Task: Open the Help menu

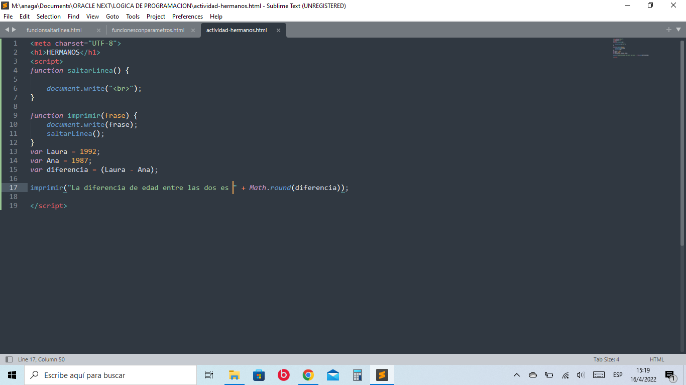Action: coord(216,17)
